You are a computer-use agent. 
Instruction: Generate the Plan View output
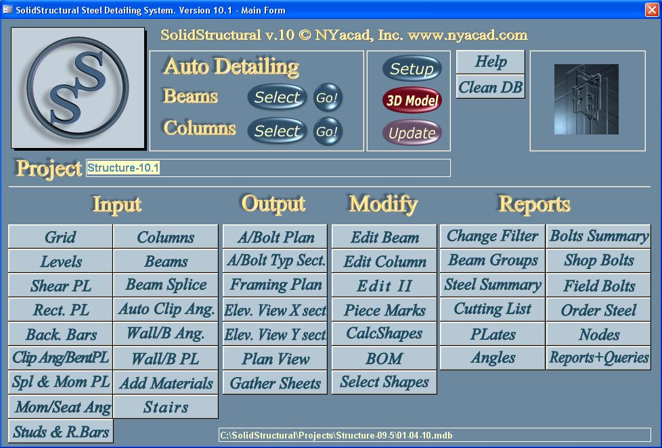coord(275,358)
